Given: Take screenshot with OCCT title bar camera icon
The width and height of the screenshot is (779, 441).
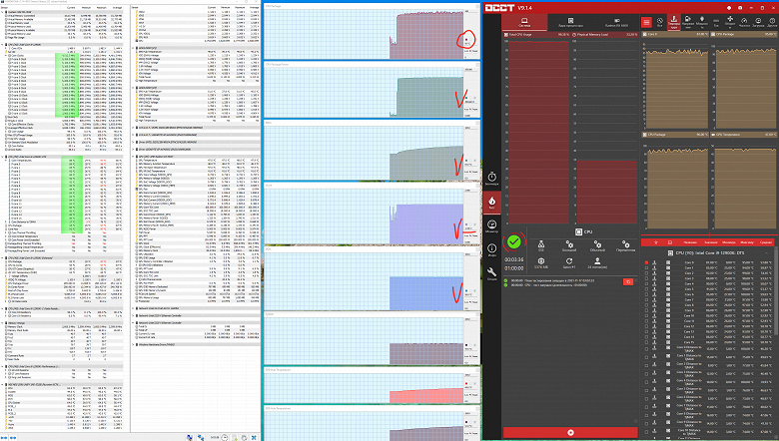Looking at the screenshot, I should click(740, 8).
